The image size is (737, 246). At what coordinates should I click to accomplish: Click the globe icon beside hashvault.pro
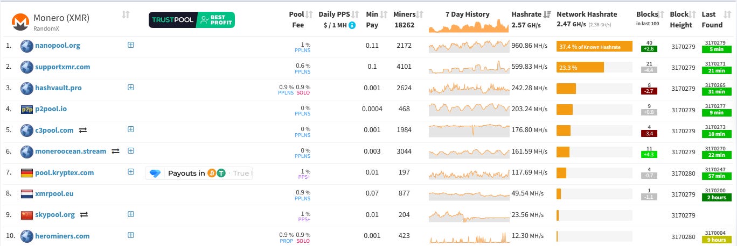(27, 88)
